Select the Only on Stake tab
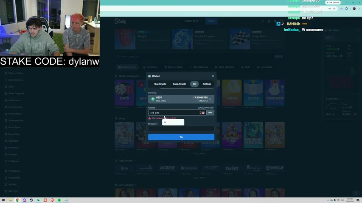The image size is (362, 203). point(174,67)
